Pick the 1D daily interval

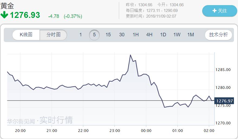(163, 35)
